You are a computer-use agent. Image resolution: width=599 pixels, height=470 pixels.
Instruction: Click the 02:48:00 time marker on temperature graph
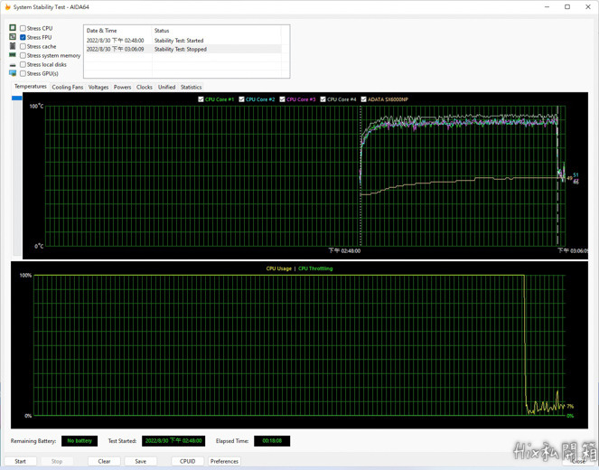click(344, 250)
